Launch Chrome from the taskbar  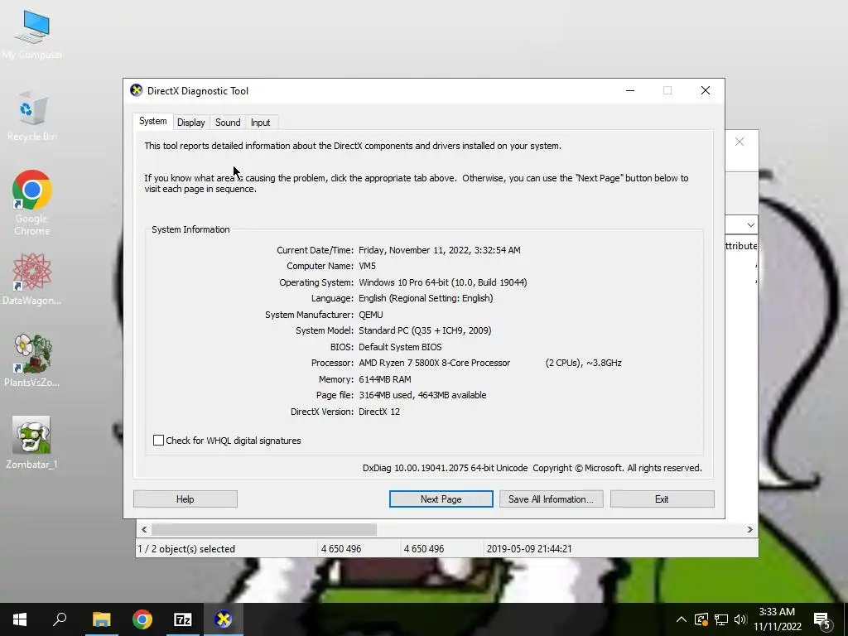[142, 619]
